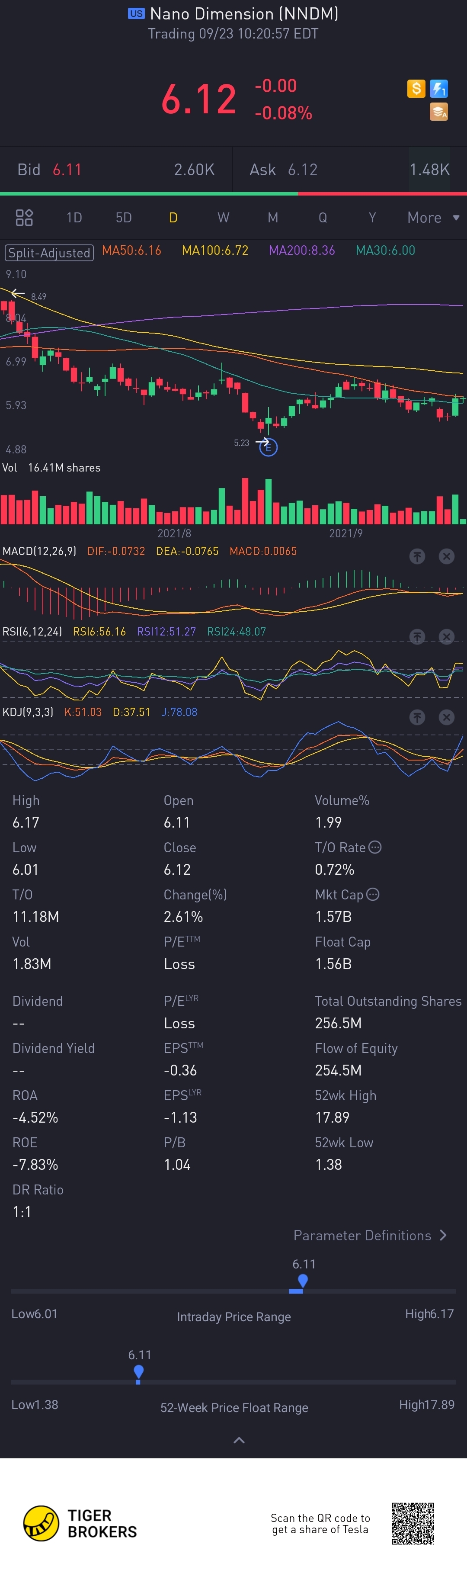Tap the Bid 6.11 quote

[x=49, y=170]
